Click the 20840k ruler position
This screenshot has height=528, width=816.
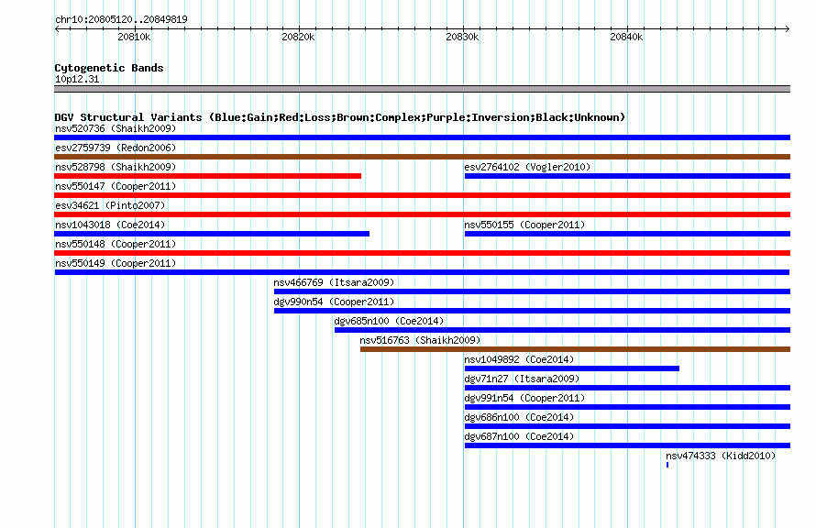coord(626,37)
